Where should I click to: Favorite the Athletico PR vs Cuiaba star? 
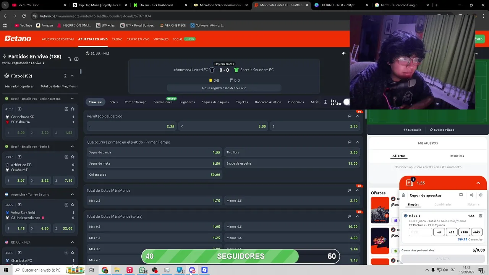[x=72, y=157]
